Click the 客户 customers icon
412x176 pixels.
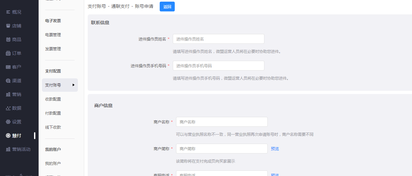pyautogui.click(x=8, y=67)
